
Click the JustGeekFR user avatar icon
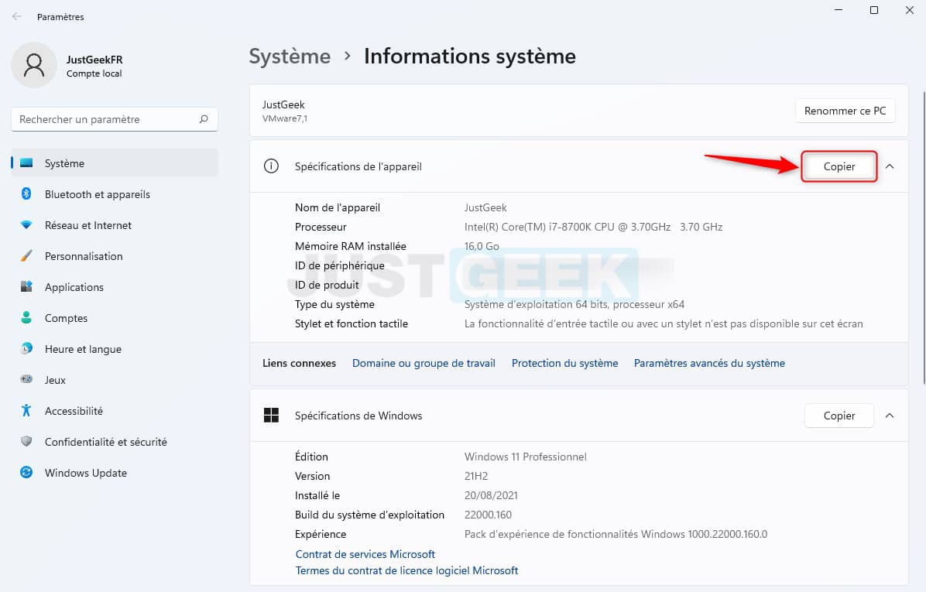click(34, 65)
